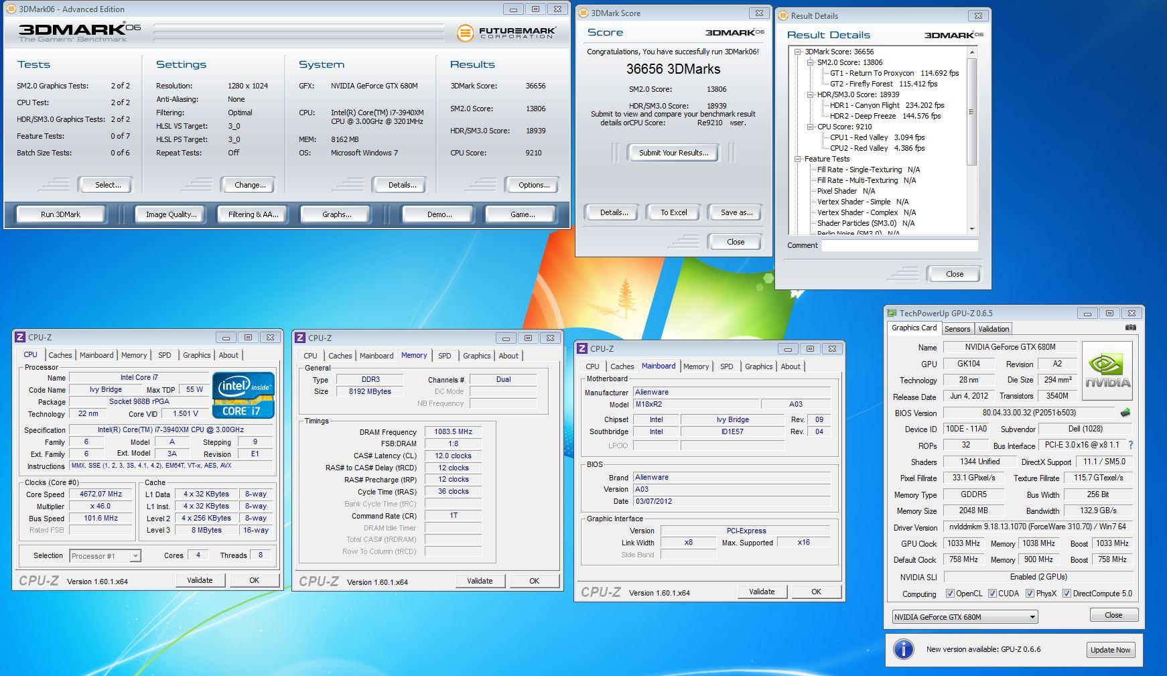Click the CPU-Z title icon in Memory window
Screen dimensions: 1167x676
coord(300,338)
